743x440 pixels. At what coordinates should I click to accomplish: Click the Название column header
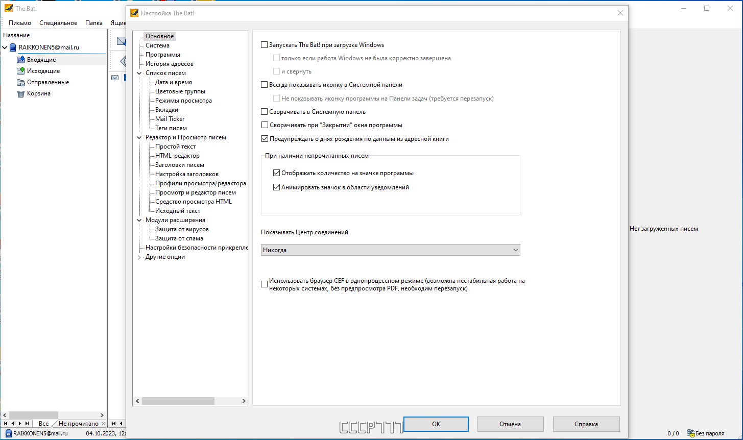click(16, 35)
